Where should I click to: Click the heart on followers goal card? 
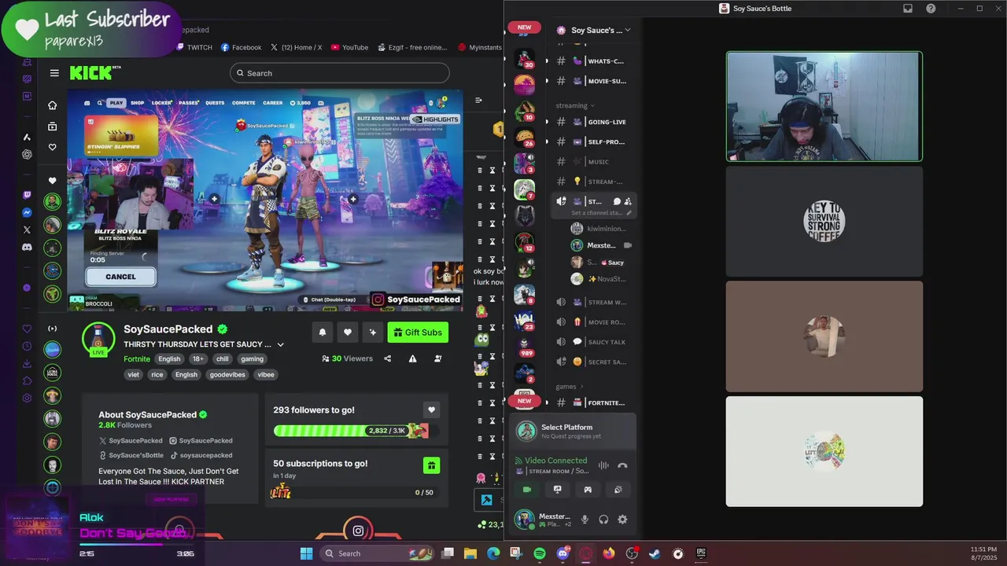pyautogui.click(x=431, y=410)
